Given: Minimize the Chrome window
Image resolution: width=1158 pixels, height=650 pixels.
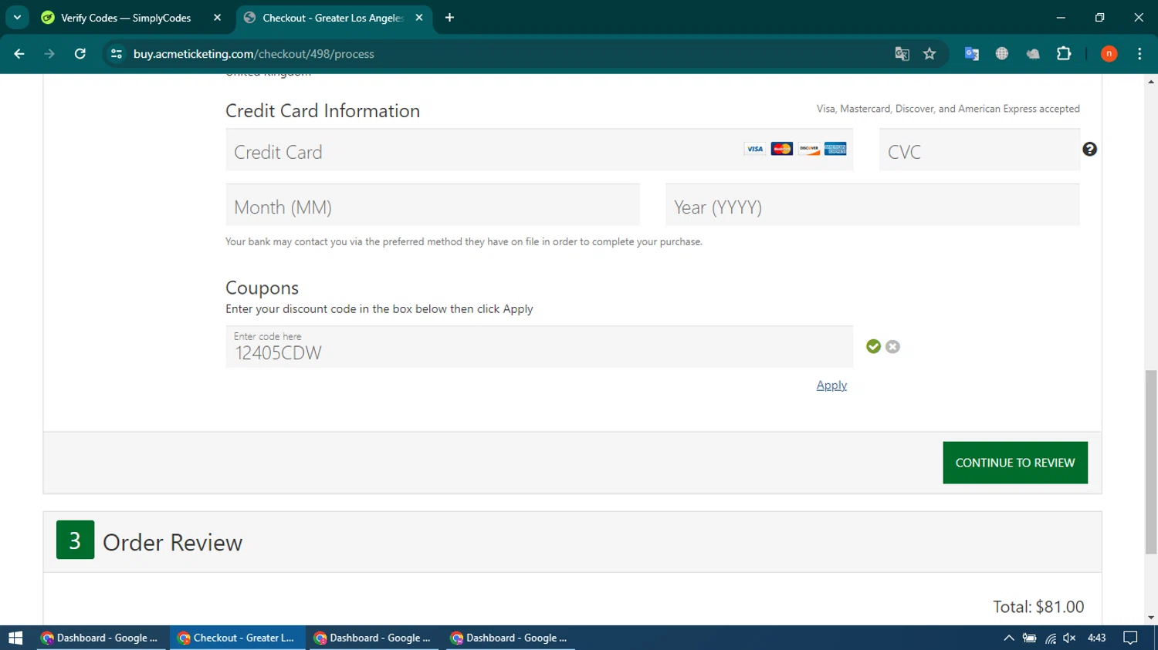Looking at the screenshot, I should 1061,17.
